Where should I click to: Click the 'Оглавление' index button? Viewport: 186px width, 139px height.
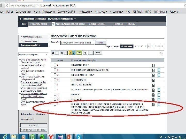point(127,46)
